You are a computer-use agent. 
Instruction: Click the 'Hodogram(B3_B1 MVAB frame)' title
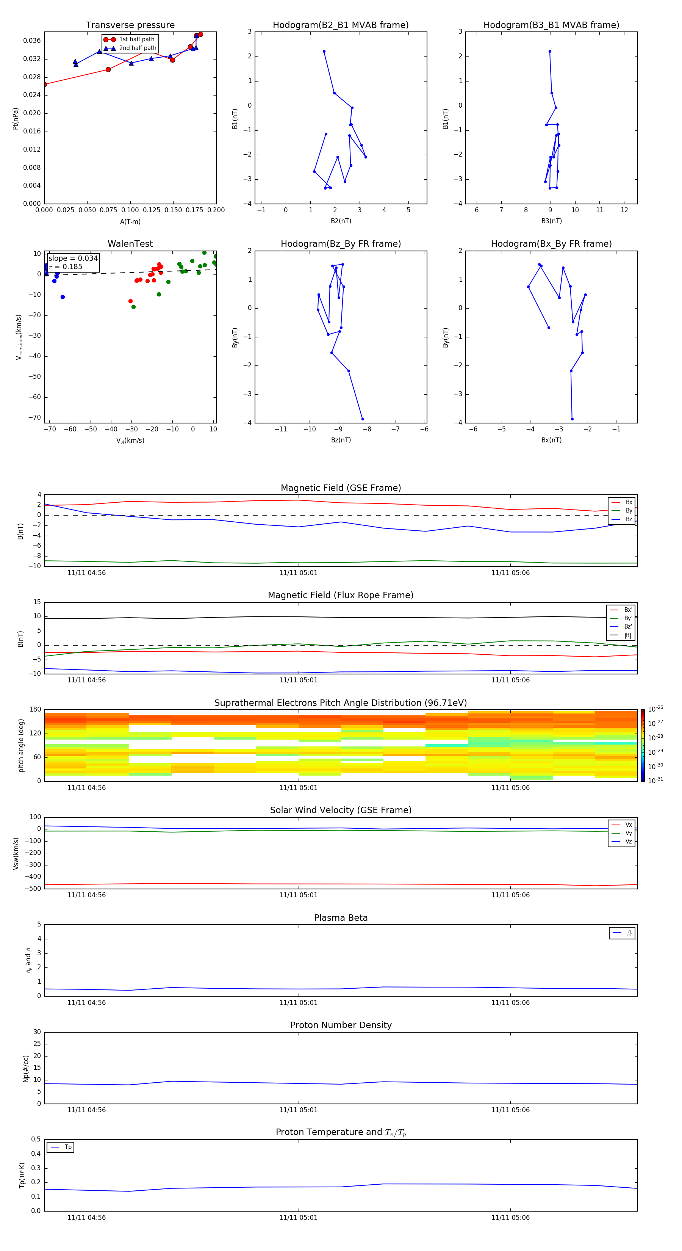click(x=551, y=25)
